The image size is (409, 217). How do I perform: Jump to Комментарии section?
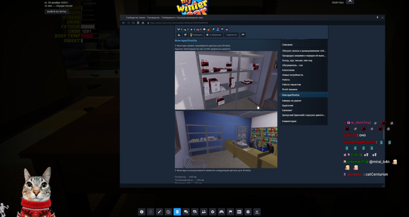click(x=289, y=121)
